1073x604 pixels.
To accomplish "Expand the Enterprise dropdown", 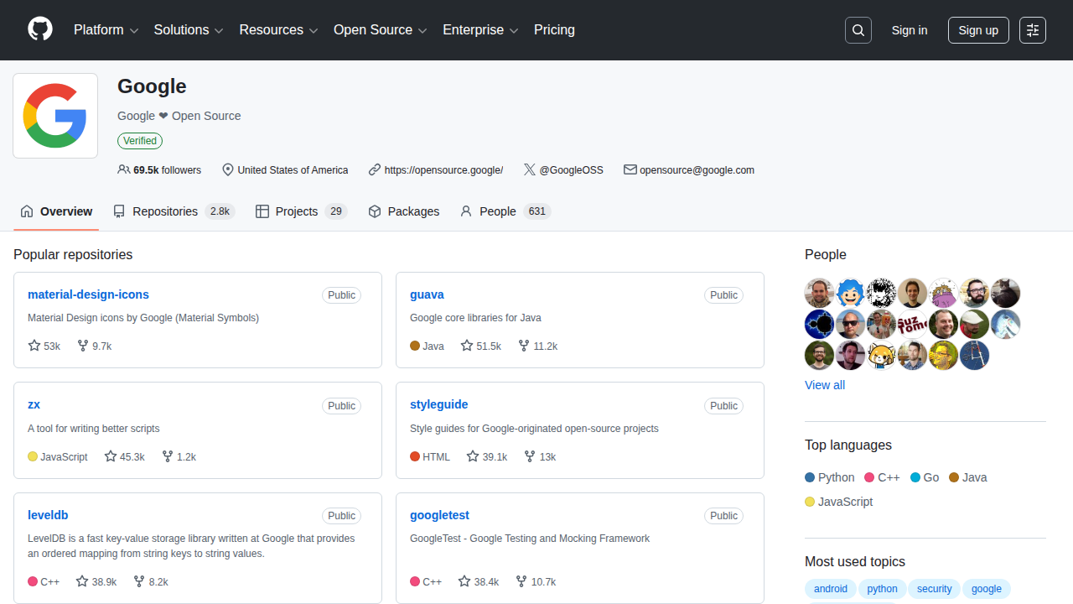I will [480, 29].
